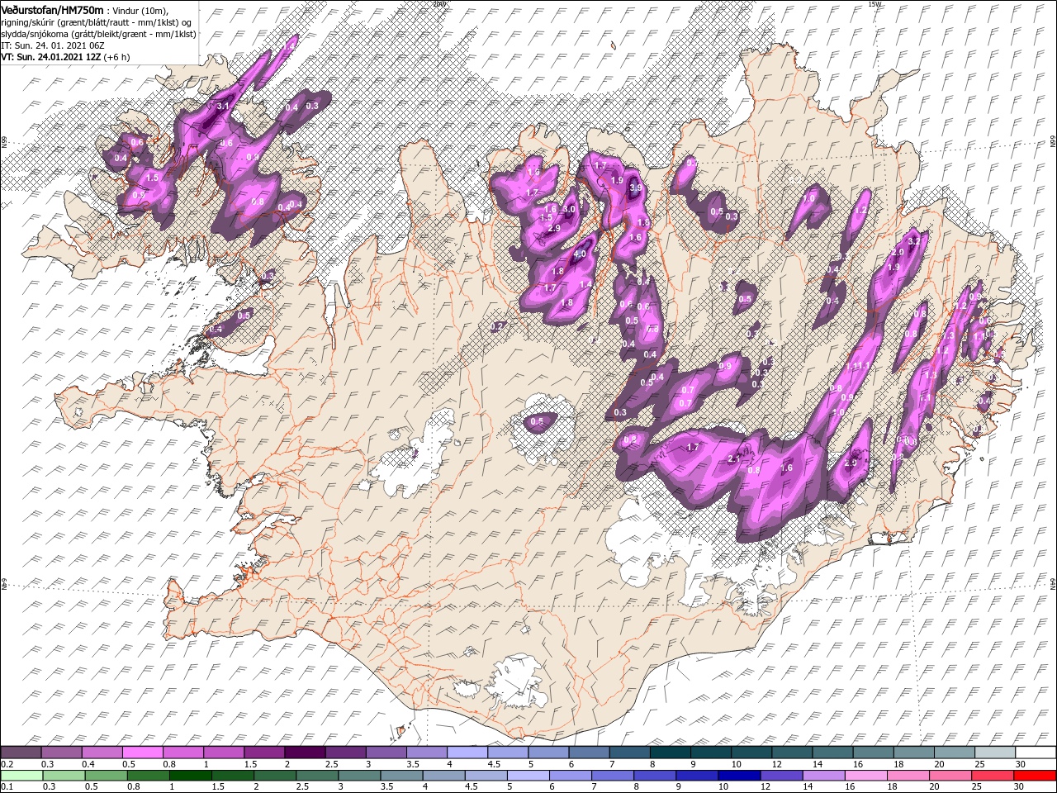
Task: Pick the 7 blue swatch in lower legend row
Action: tap(613, 775)
